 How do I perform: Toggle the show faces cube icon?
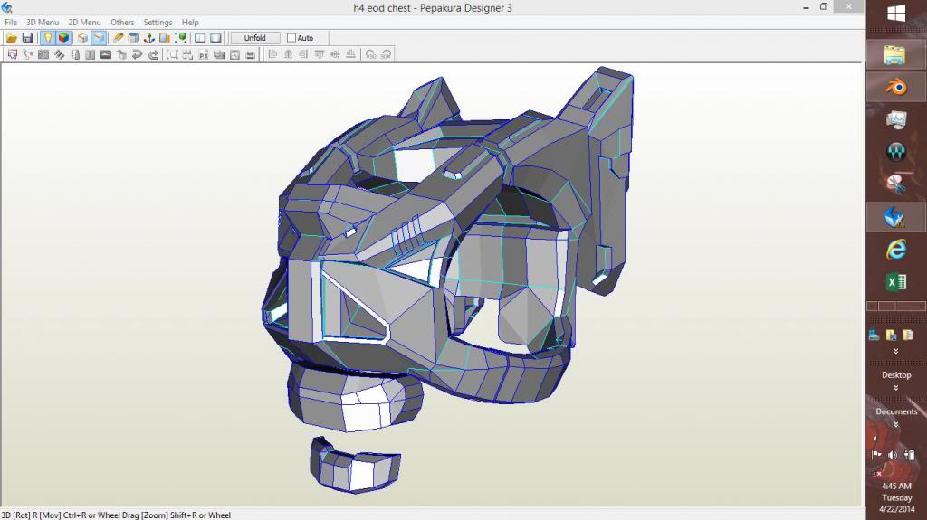point(82,38)
